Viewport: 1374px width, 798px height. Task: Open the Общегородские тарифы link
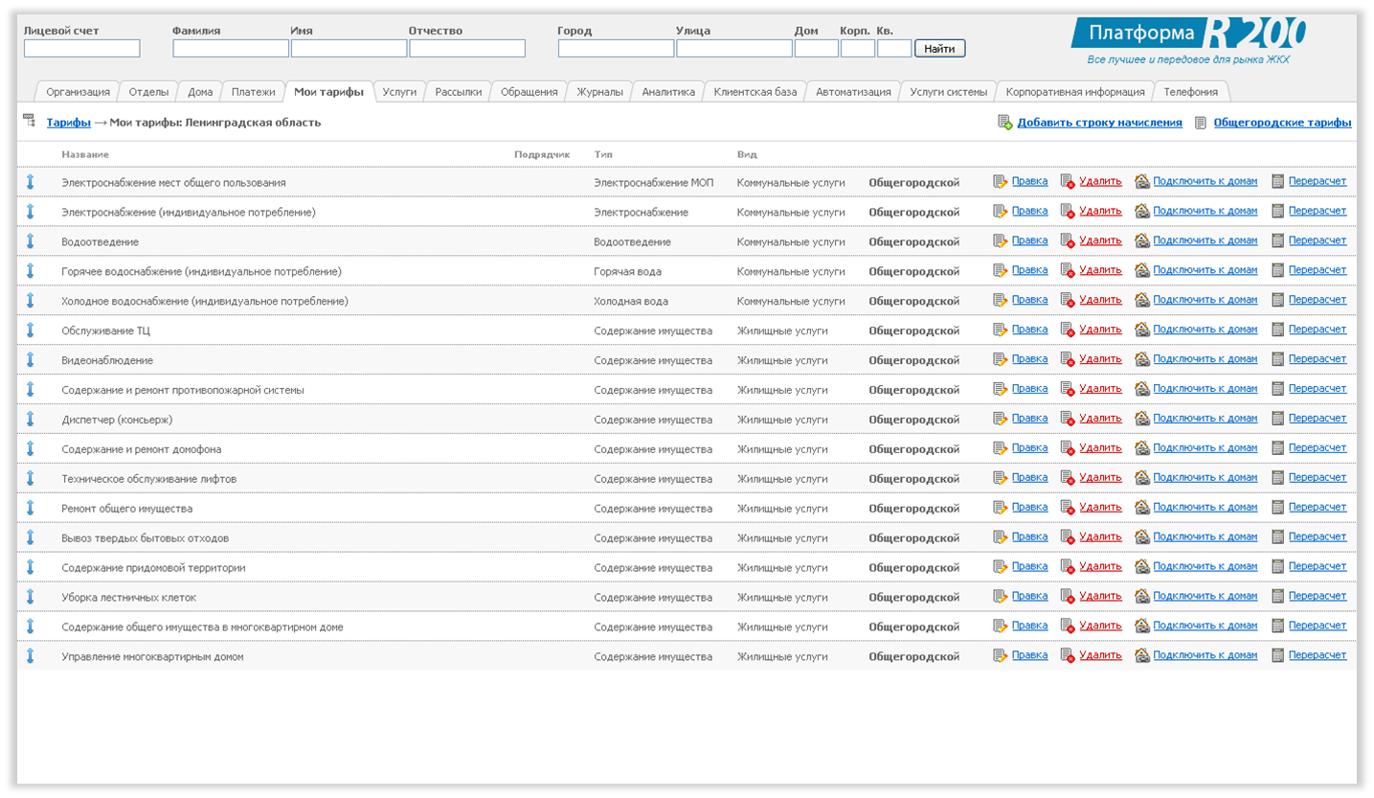(x=1283, y=123)
